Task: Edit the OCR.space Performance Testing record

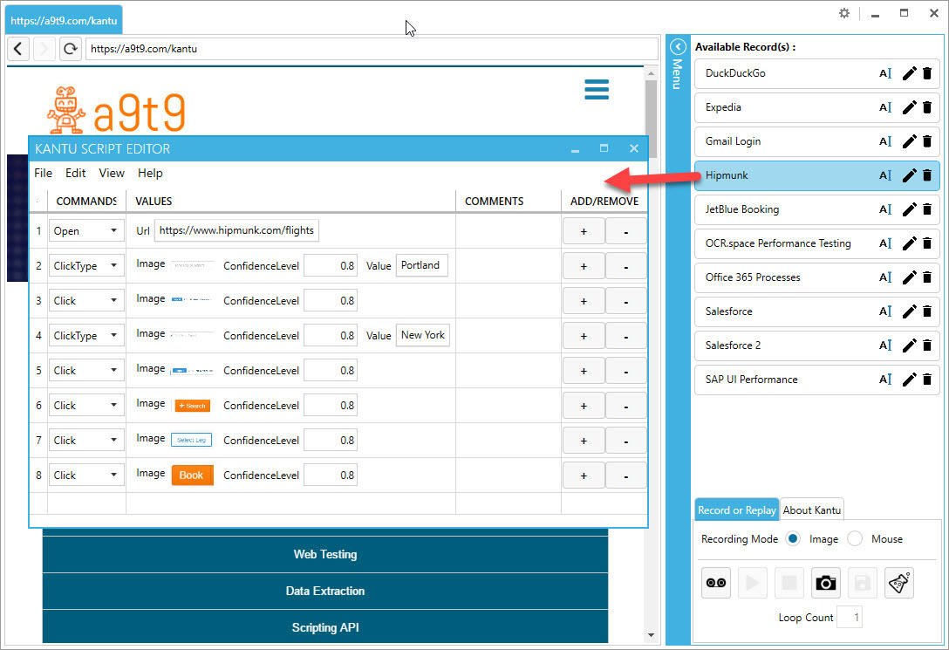Action: coord(909,243)
